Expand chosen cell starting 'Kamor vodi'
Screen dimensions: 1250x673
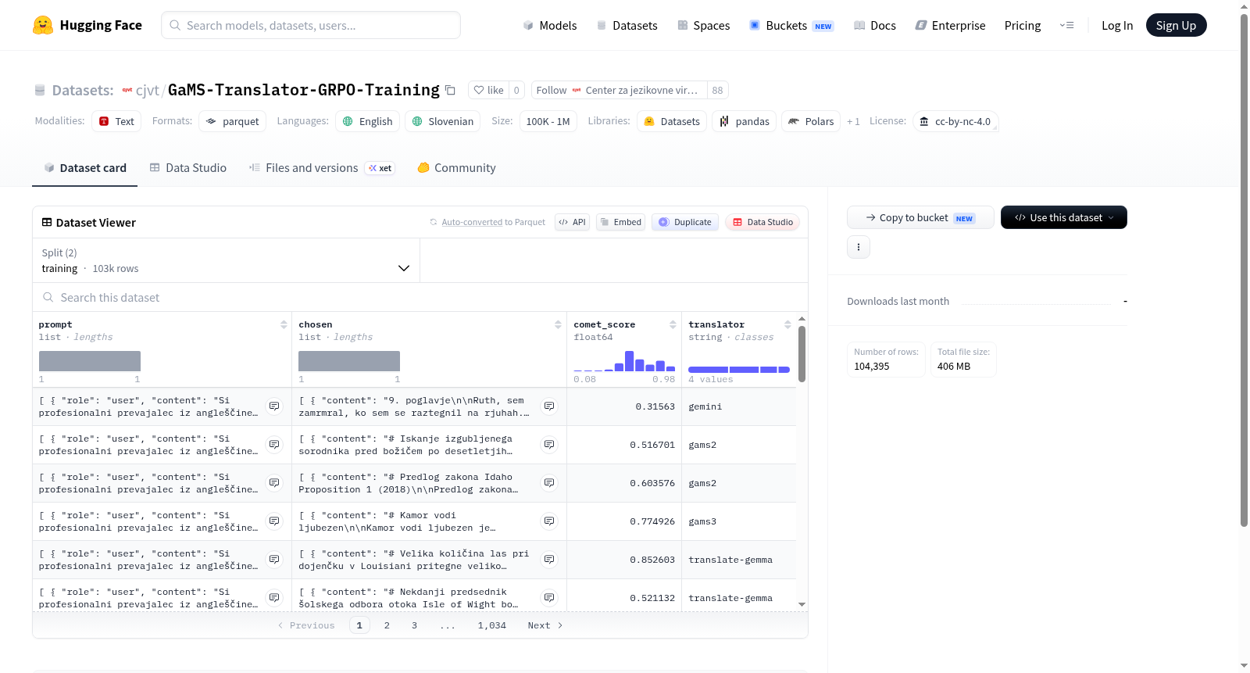click(549, 521)
